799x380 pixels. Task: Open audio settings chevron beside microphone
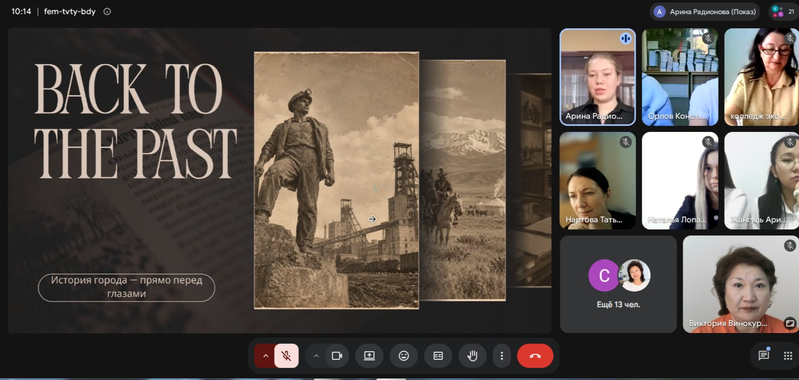[x=265, y=356]
